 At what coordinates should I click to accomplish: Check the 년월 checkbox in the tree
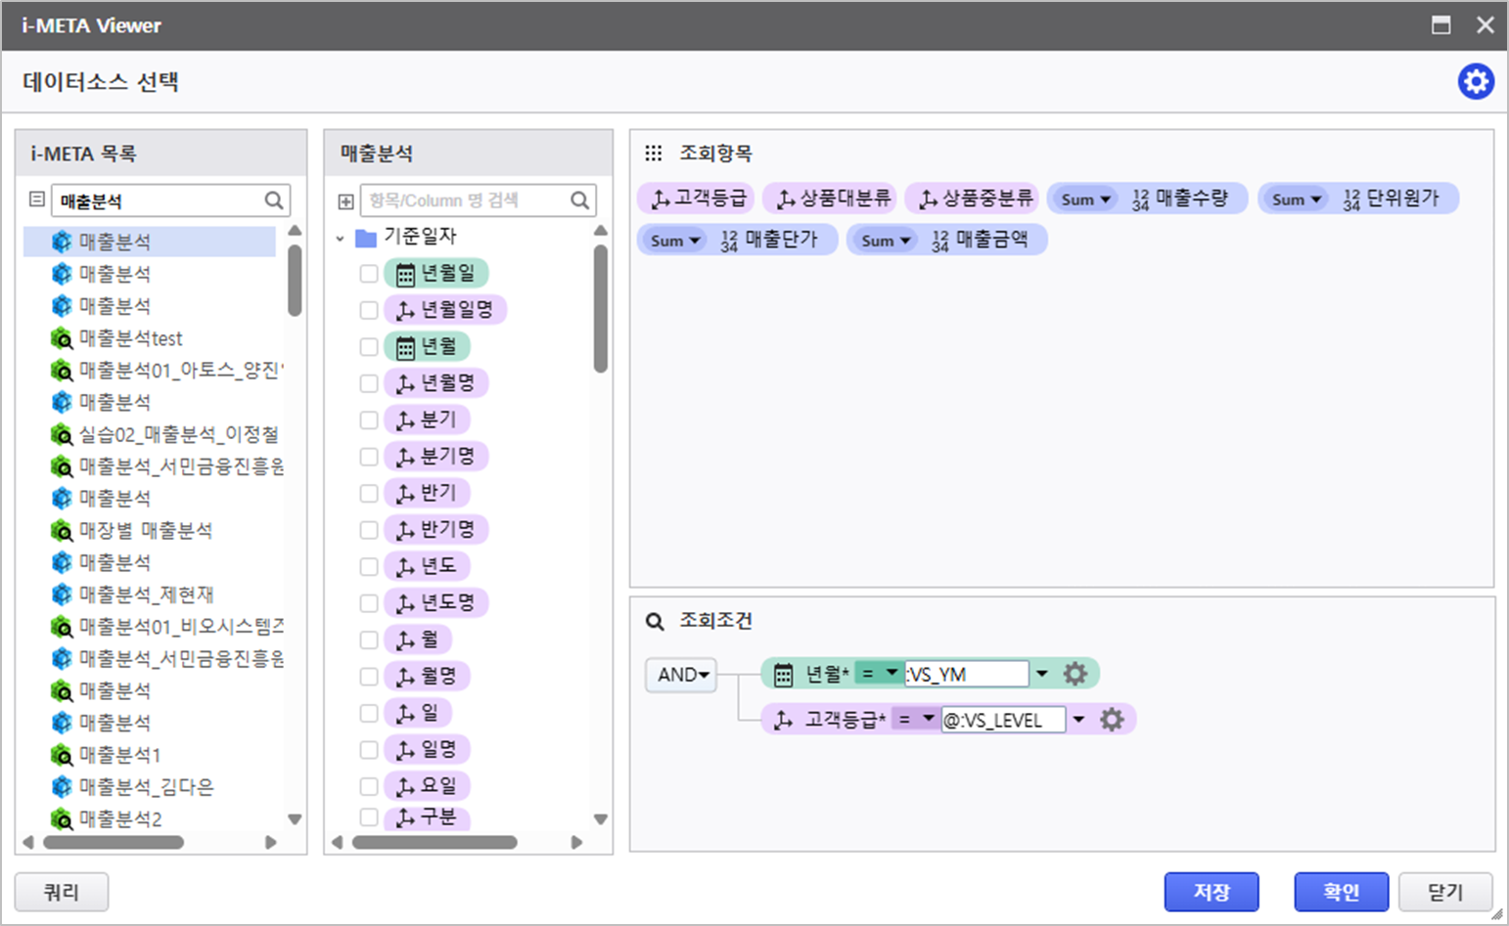[x=369, y=347]
